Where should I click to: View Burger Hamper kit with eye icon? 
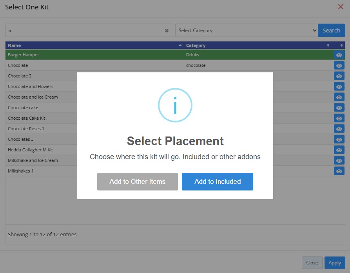(339, 55)
